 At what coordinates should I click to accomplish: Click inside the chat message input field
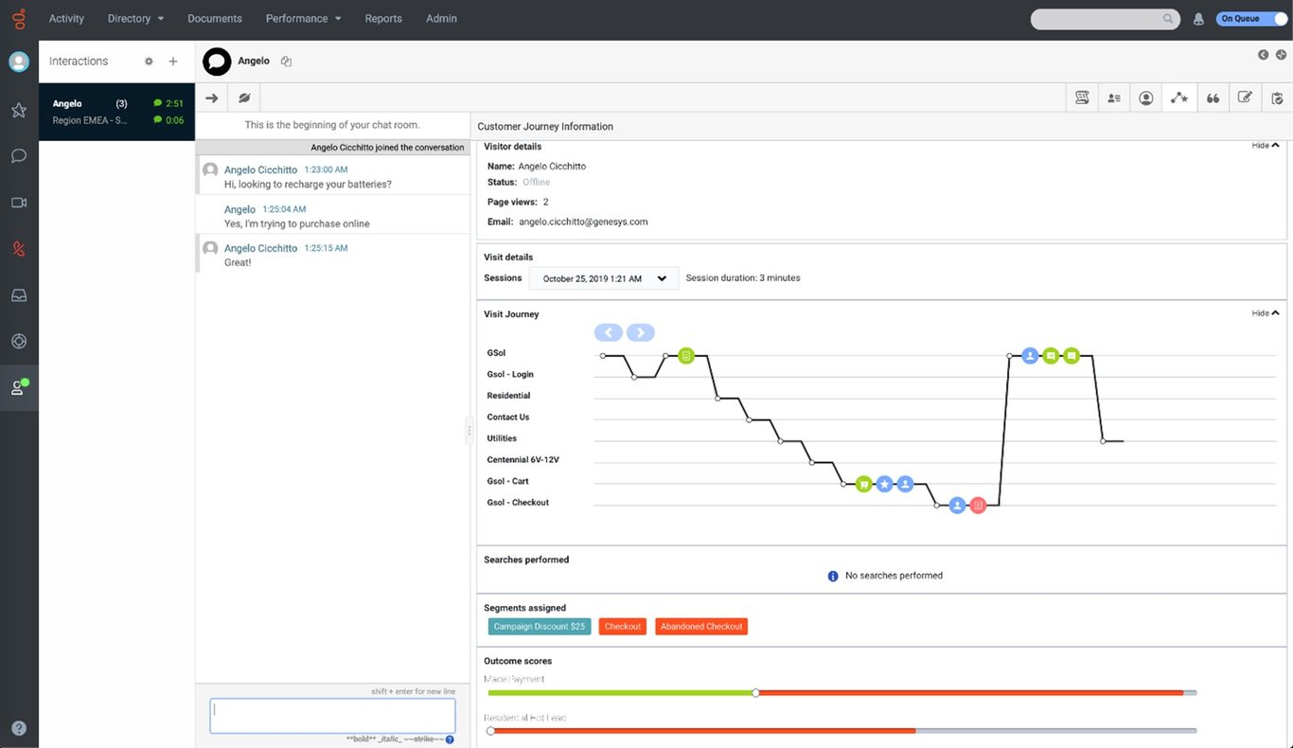[331, 716]
